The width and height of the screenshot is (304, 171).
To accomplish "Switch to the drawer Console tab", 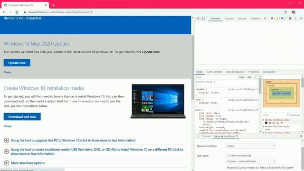I will 206,136.
